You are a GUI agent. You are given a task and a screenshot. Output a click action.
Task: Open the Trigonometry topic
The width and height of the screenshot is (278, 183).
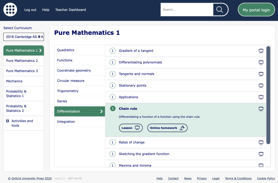point(68,91)
